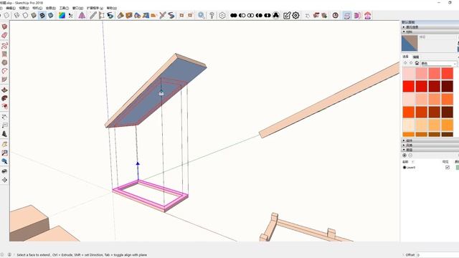459x258 pixels.
Task: Select the Circle drawing tool in left toolbar
Action: [4, 62]
